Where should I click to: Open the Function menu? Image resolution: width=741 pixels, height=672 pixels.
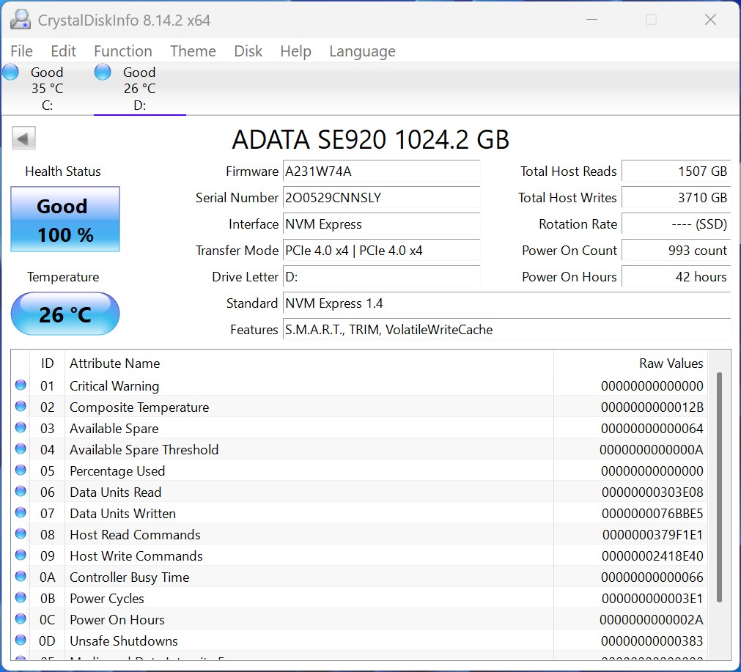coord(122,51)
